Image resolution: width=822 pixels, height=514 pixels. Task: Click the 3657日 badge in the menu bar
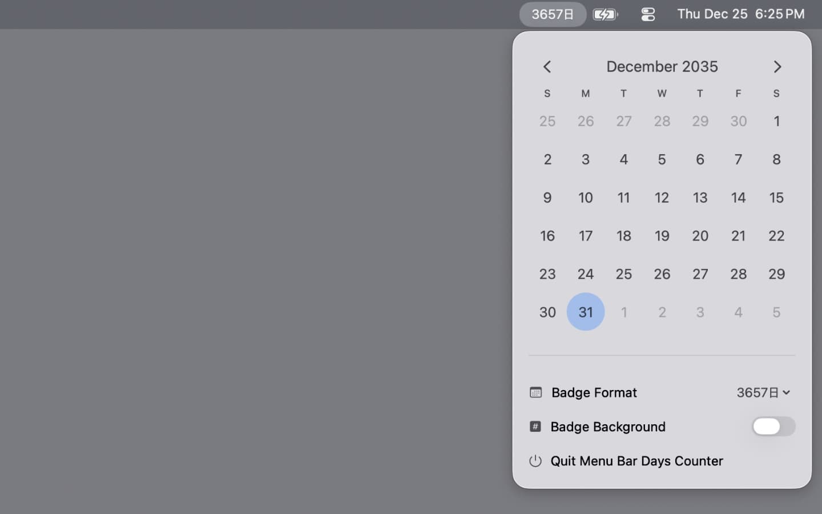point(552,14)
